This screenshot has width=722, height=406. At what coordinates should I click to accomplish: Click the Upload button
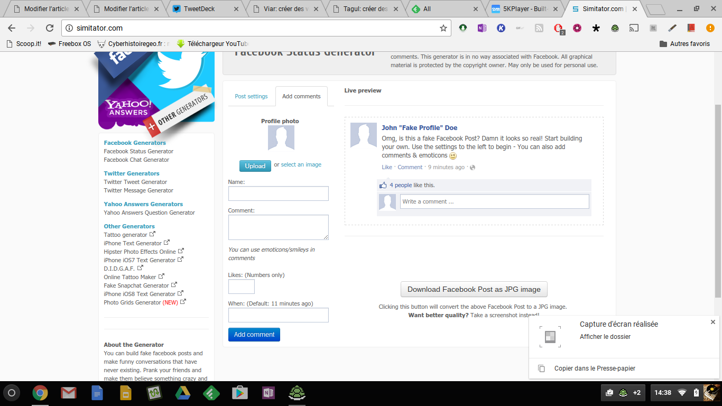(255, 165)
